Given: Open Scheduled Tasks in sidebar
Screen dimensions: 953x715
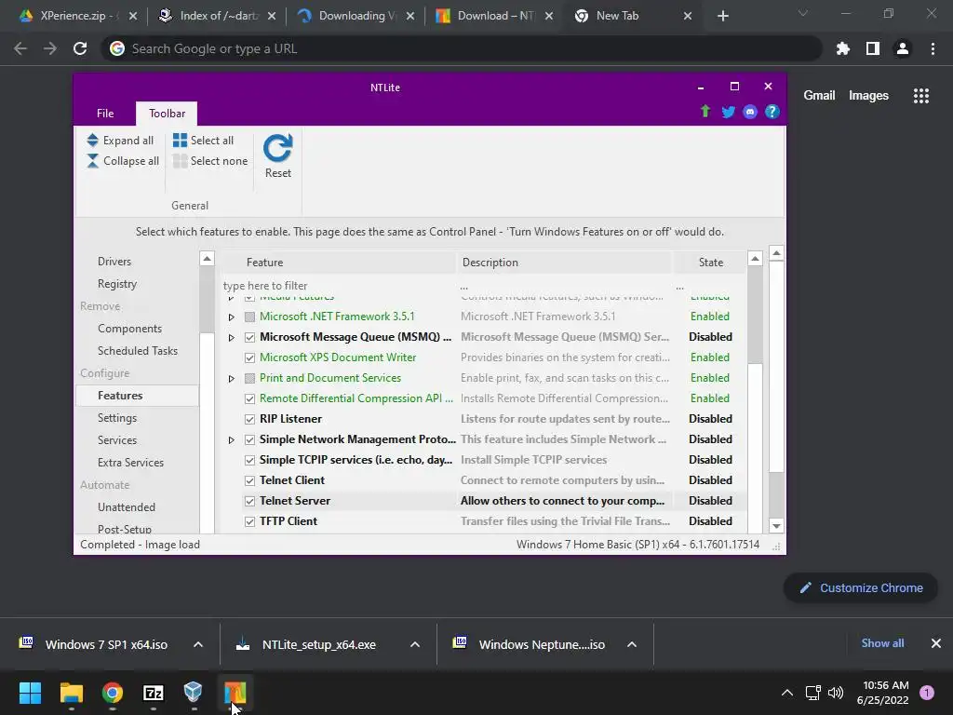Looking at the screenshot, I should coord(138,351).
